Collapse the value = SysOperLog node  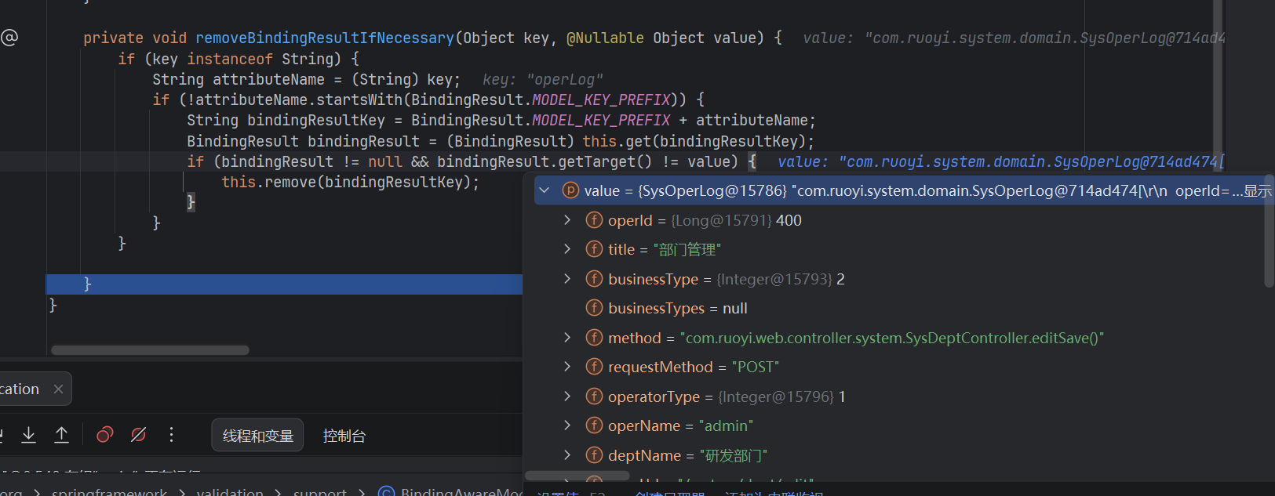pos(545,190)
